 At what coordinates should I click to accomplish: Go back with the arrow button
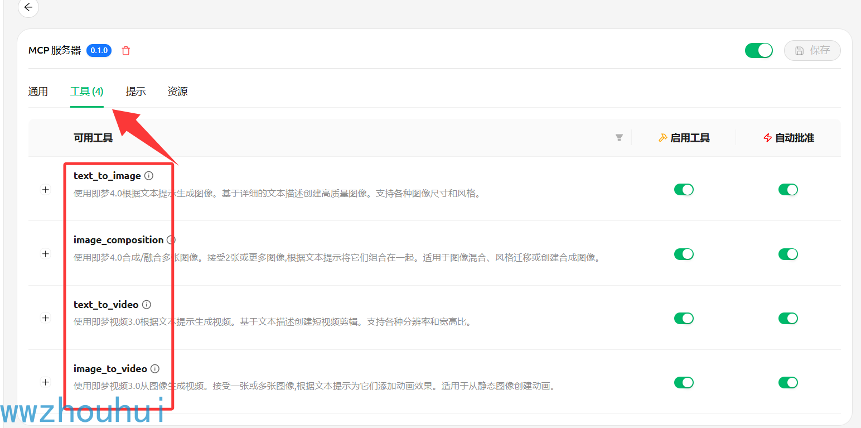(28, 8)
